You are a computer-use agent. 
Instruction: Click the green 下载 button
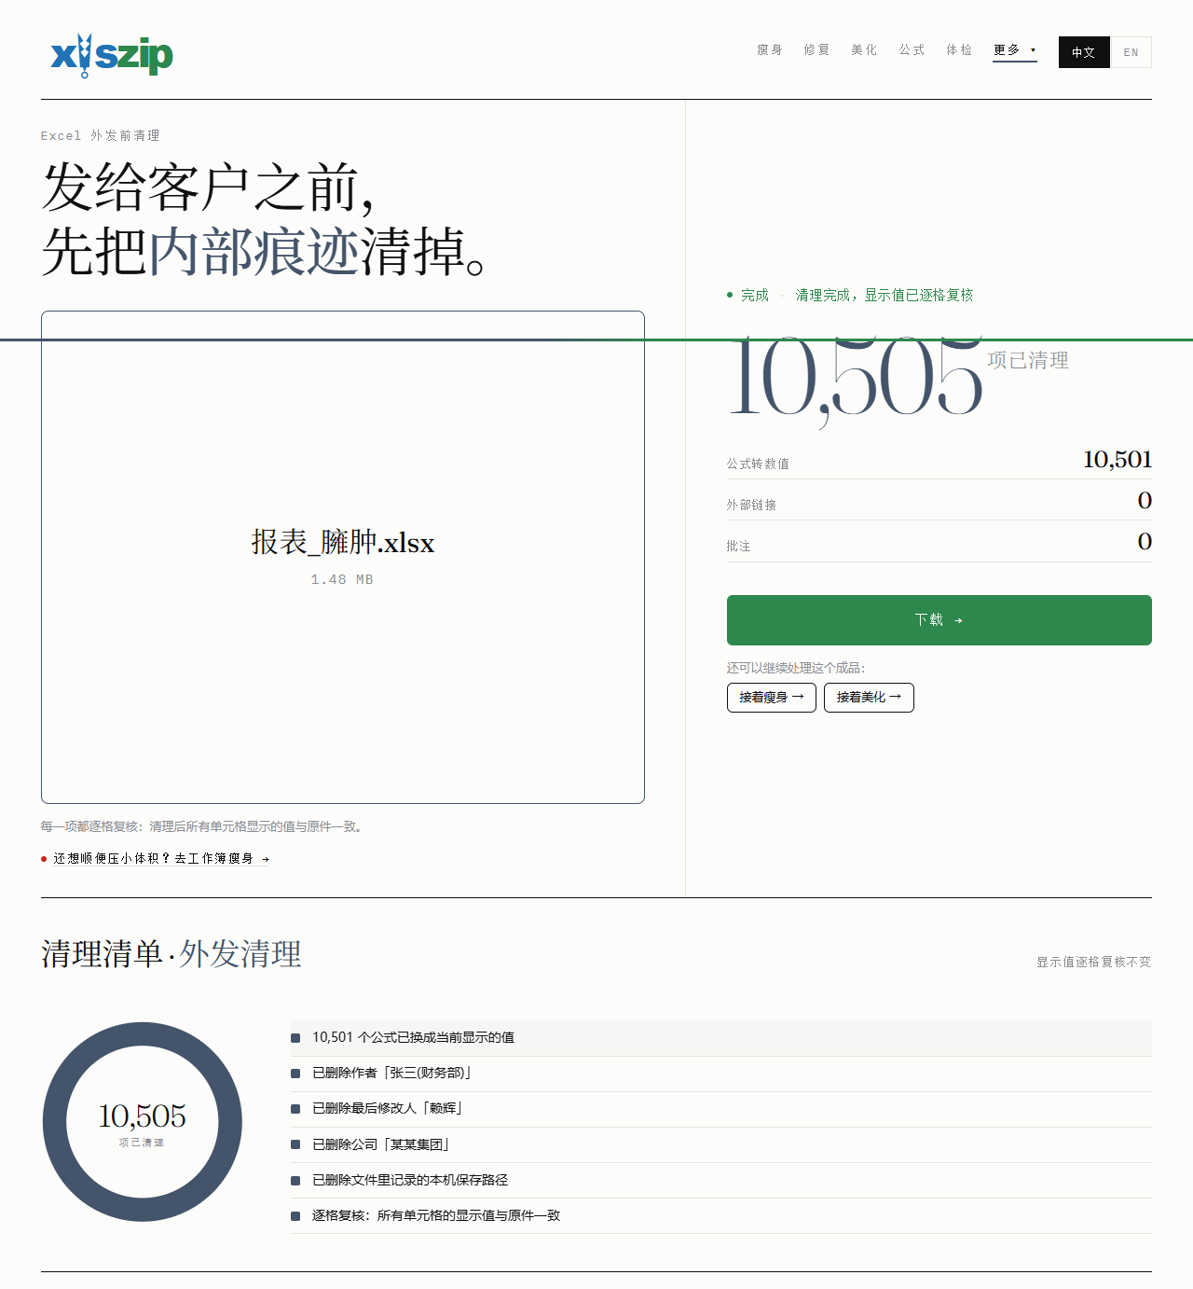(939, 620)
